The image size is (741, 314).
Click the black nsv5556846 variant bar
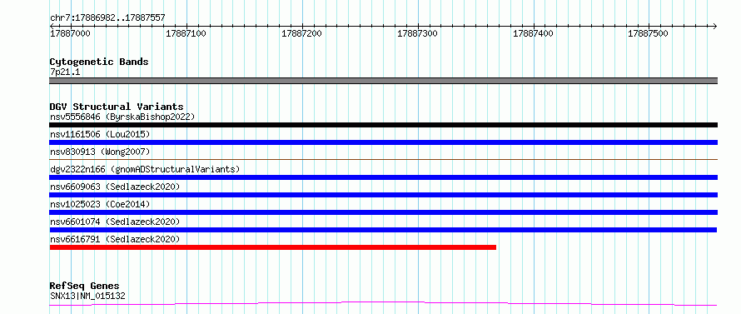click(x=383, y=125)
